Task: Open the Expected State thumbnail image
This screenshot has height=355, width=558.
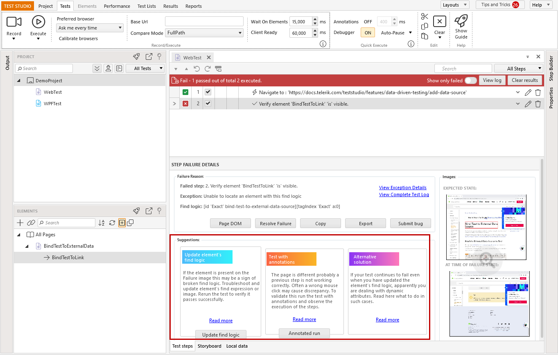Action: [x=486, y=227]
